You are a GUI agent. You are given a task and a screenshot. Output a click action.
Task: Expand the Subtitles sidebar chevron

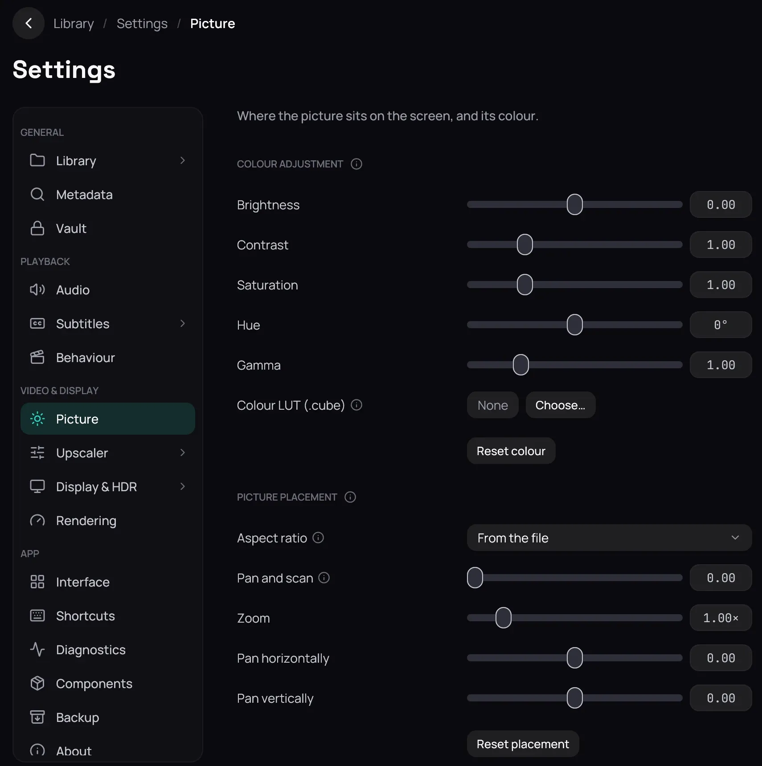point(182,323)
